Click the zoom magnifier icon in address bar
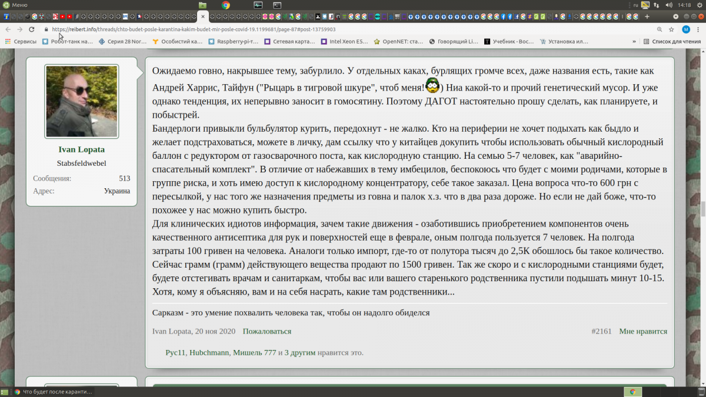Image resolution: width=706 pixels, height=397 pixels. (x=659, y=29)
